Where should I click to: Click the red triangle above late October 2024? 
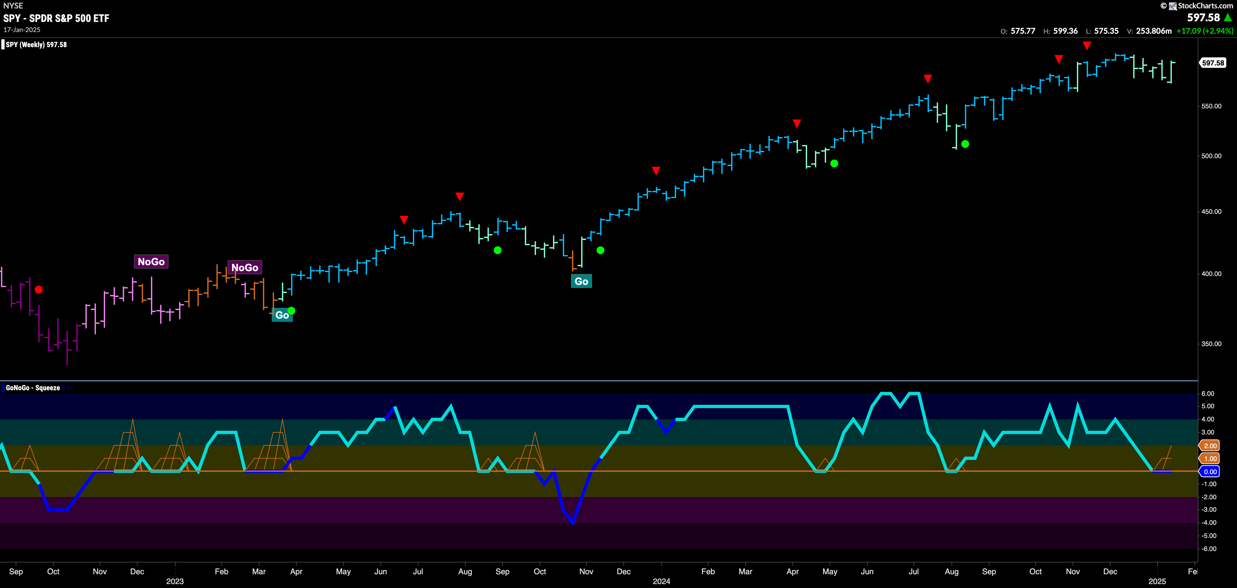click(x=1059, y=59)
